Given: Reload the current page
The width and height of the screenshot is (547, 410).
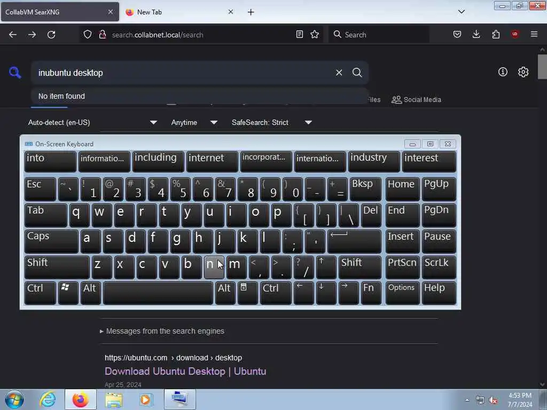Looking at the screenshot, I should coord(51,35).
